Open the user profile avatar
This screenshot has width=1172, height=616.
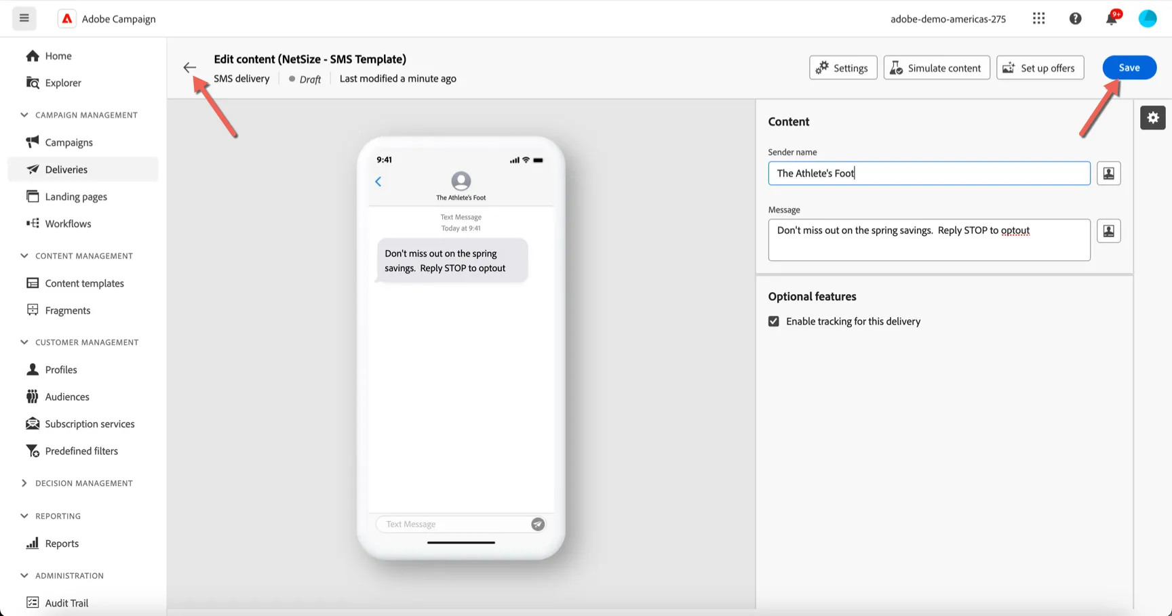pyautogui.click(x=1147, y=18)
